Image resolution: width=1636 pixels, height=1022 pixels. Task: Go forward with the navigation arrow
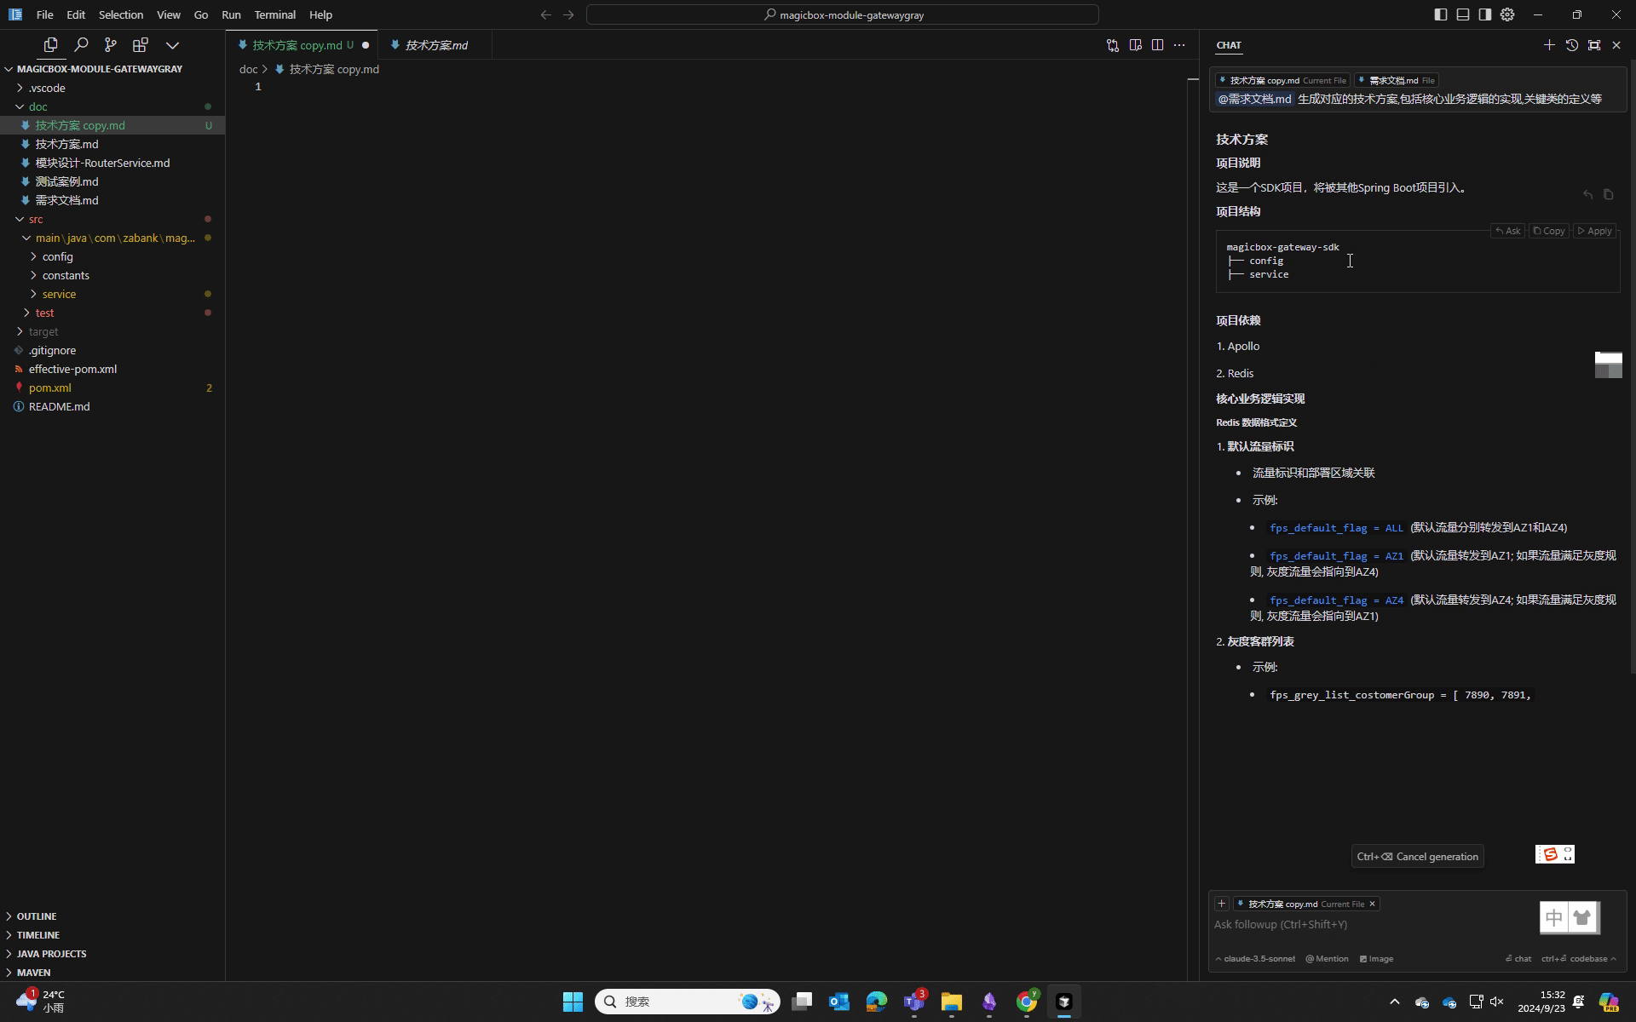coord(568,14)
